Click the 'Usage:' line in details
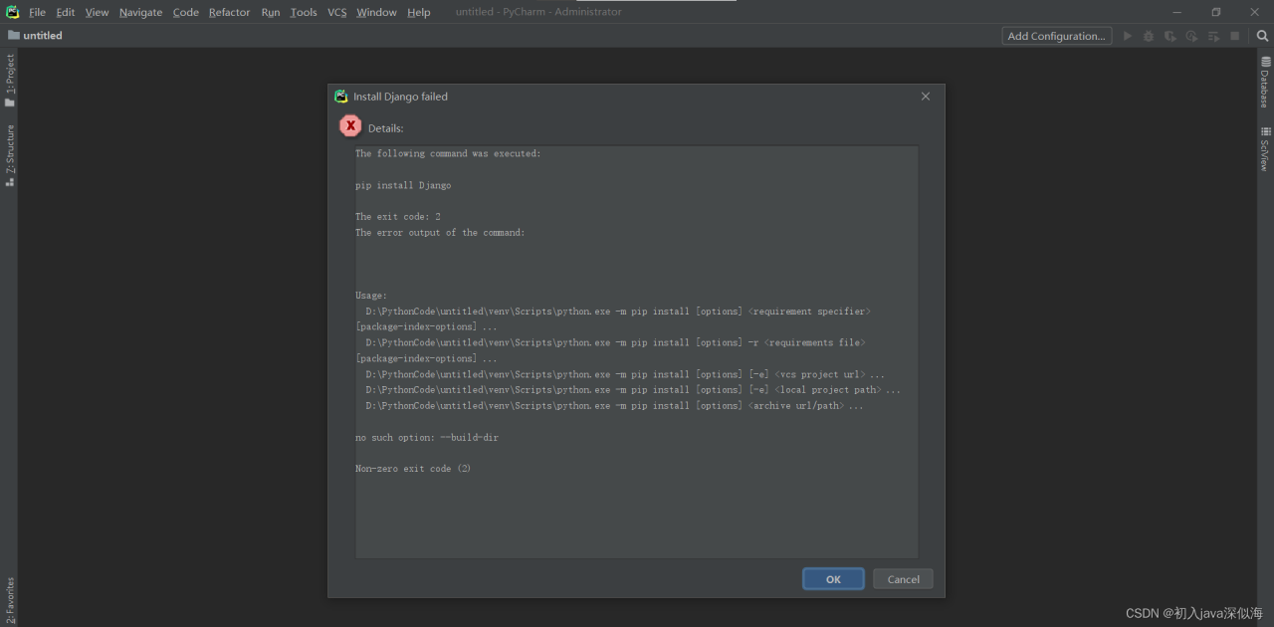 (371, 296)
